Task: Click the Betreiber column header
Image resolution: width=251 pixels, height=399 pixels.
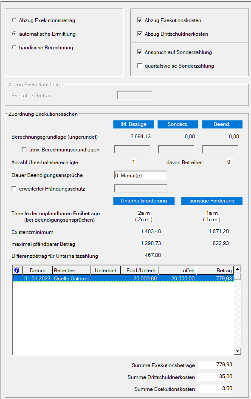Action: (x=71, y=270)
